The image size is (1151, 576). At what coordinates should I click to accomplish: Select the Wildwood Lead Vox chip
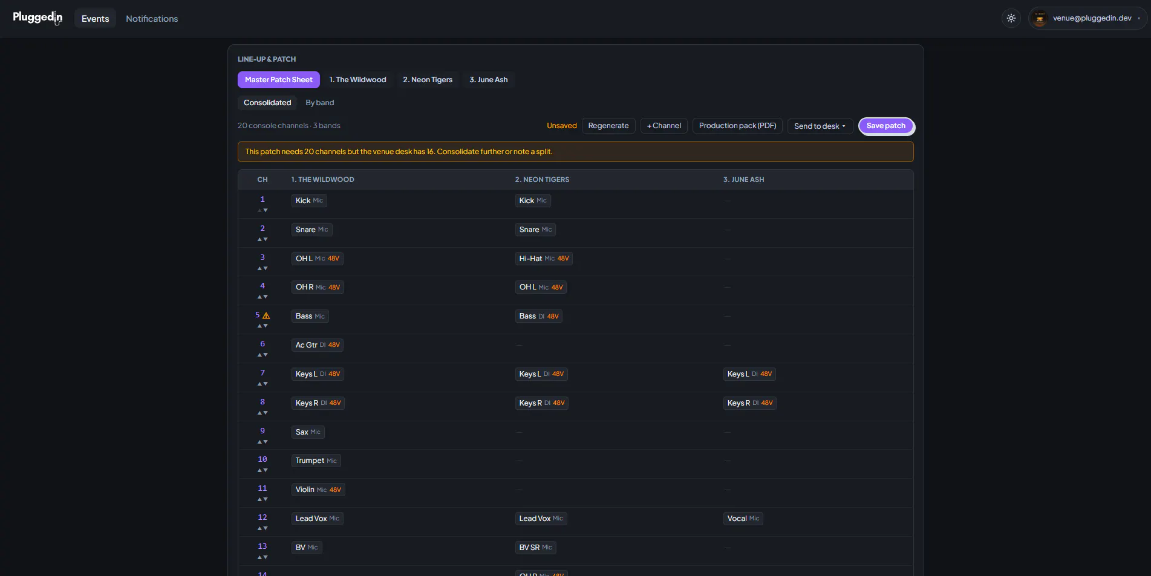click(x=318, y=519)
